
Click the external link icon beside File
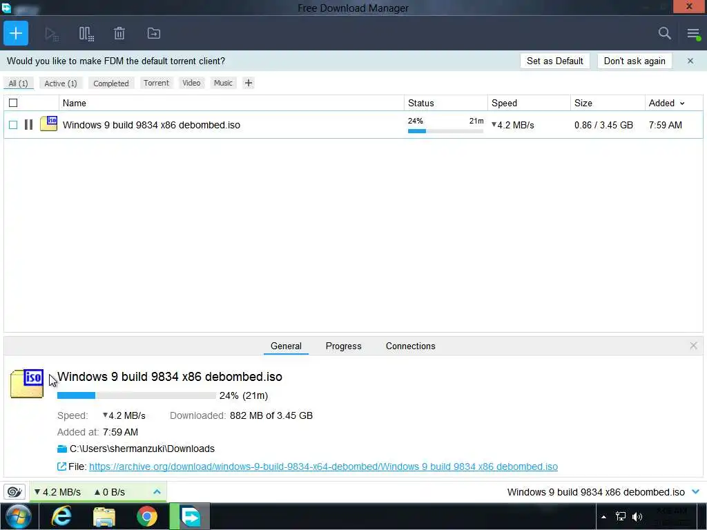[61, 467]
